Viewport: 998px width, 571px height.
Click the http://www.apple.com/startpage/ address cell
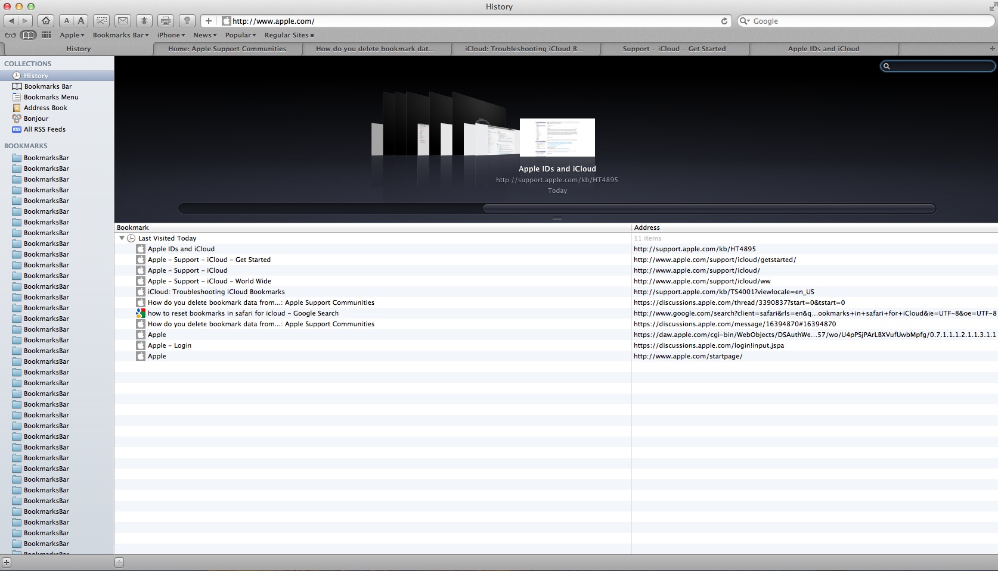tap(688, 356)
